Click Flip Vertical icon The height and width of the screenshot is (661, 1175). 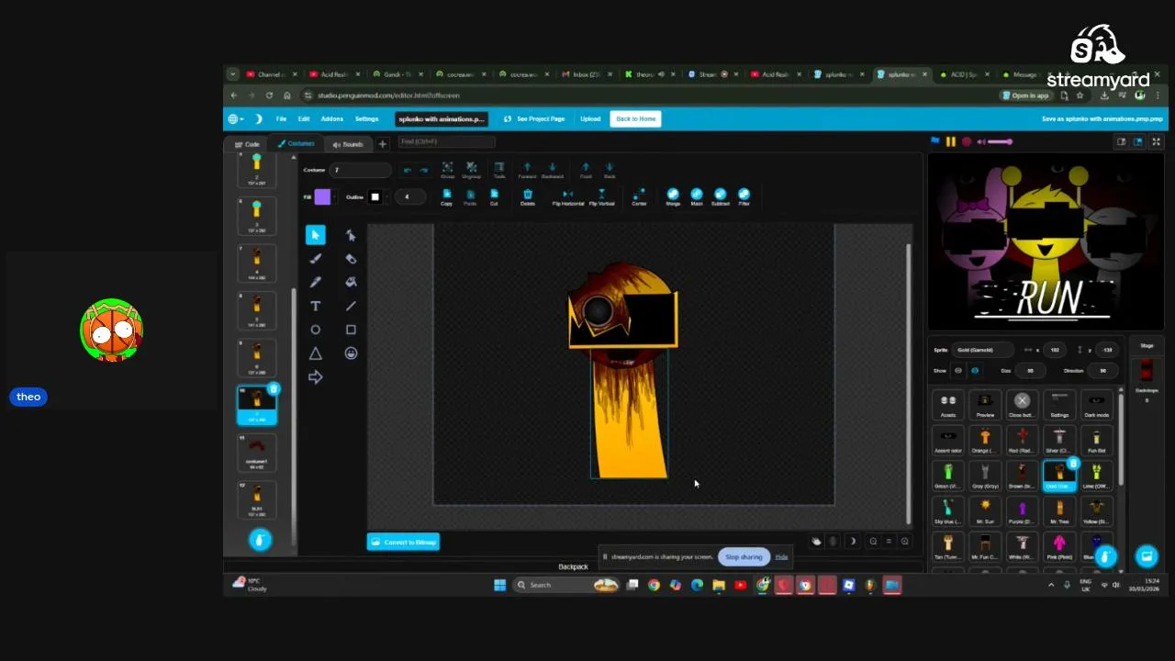pos(601,196)
